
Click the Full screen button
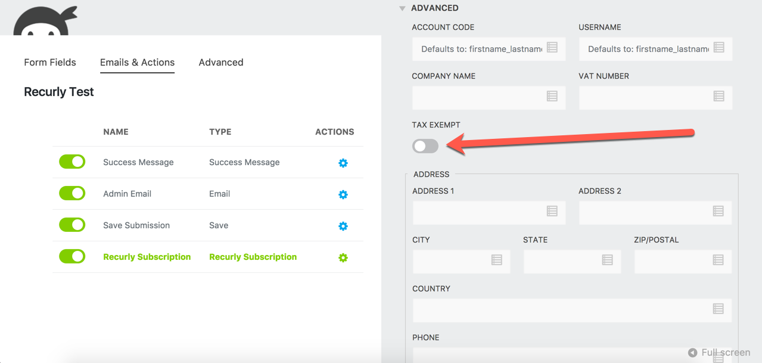coord(718,352)
